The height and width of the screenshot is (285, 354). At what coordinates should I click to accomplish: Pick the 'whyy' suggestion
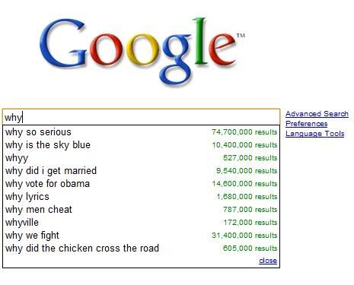(x=141, y=158)
